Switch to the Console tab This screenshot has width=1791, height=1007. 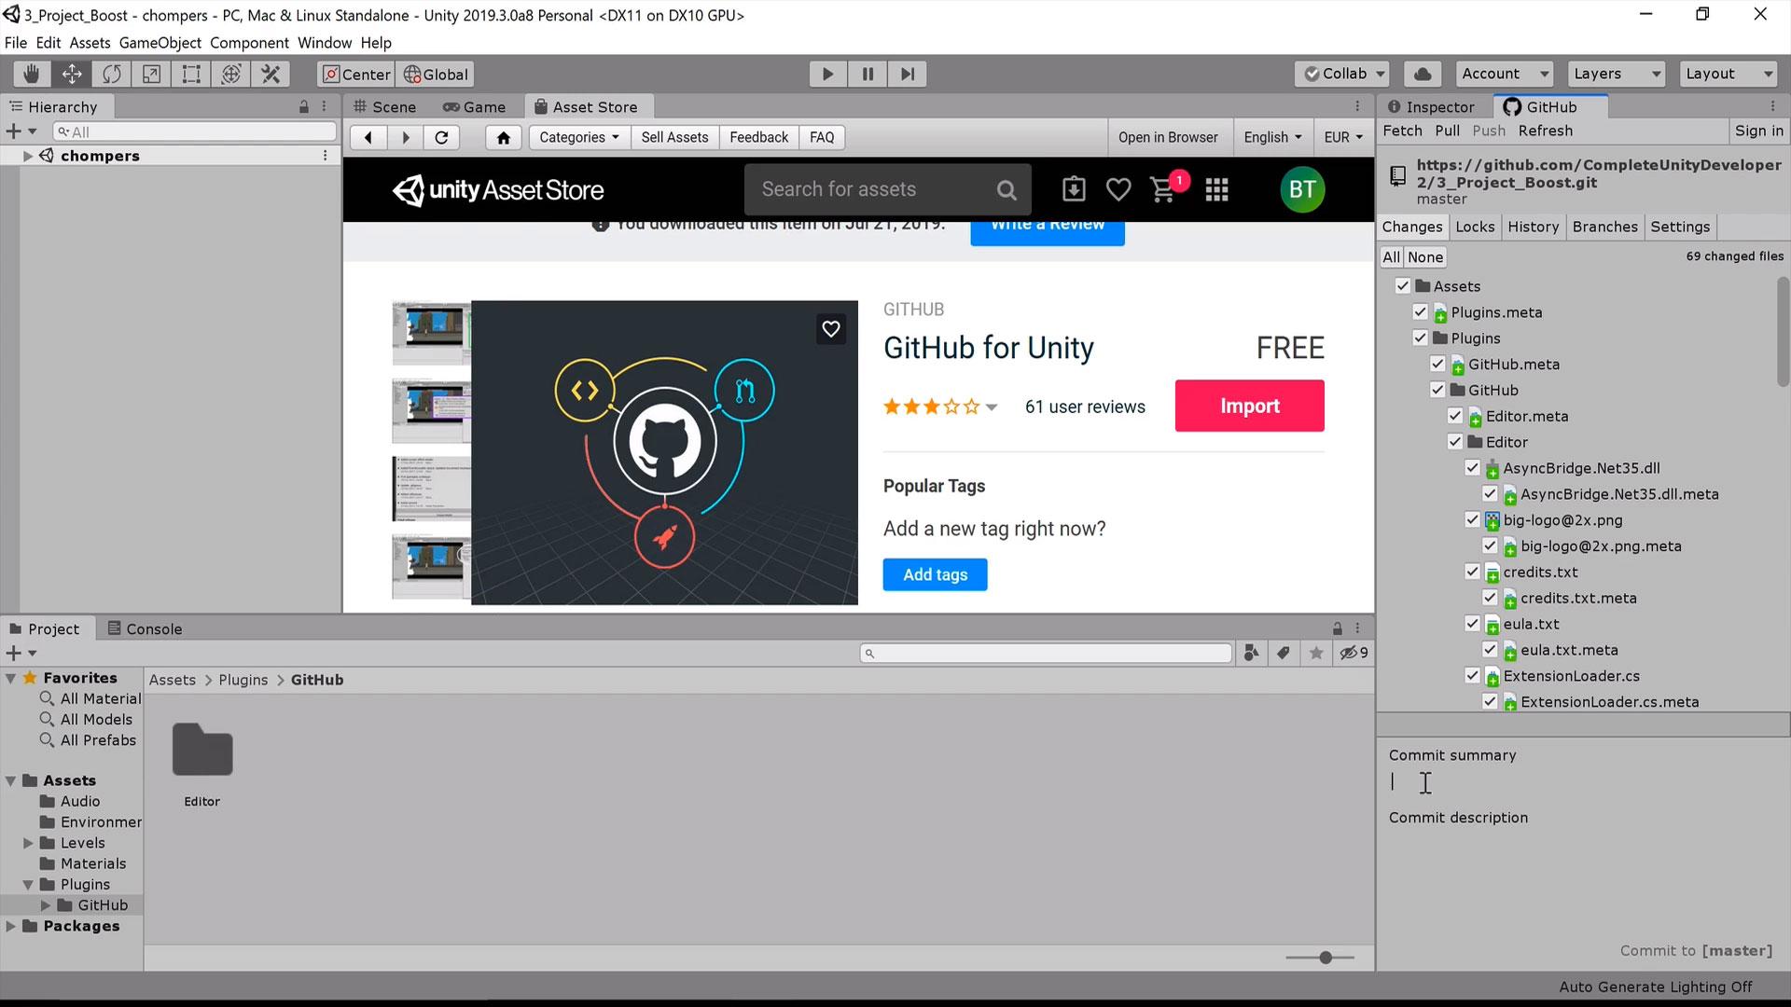(145, 628)
